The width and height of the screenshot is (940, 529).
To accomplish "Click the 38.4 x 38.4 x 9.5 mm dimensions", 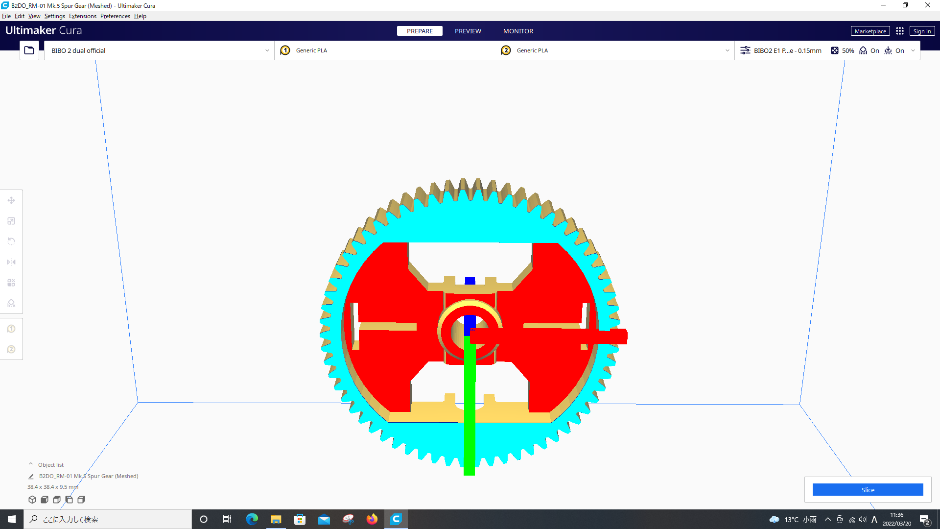I will pyautogui.click(x=53, y=487).
